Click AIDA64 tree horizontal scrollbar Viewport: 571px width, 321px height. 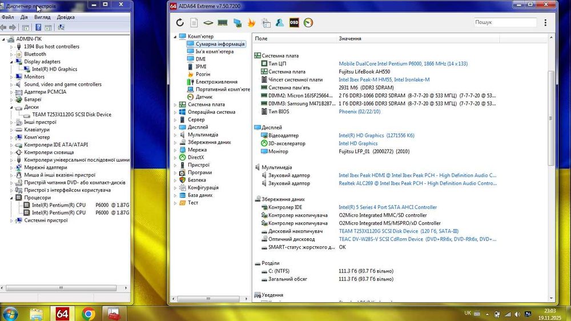tap(209, 299)
